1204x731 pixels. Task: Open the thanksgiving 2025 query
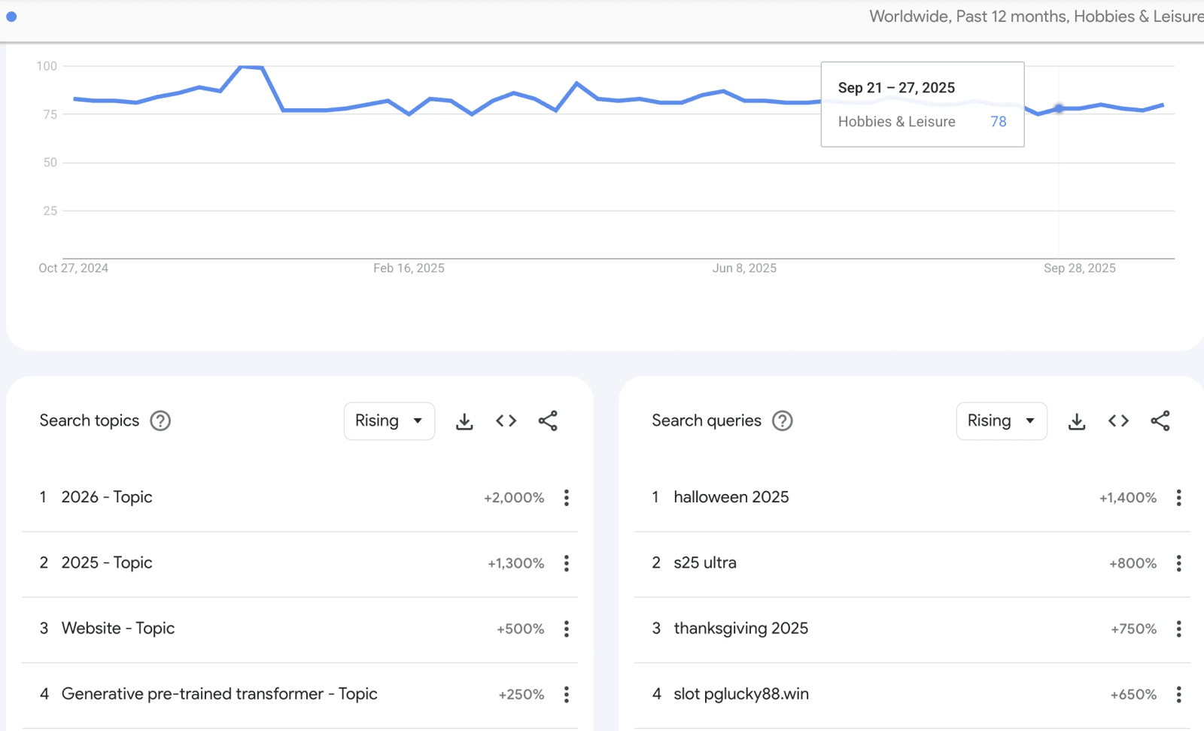click(x=741, y=628)
